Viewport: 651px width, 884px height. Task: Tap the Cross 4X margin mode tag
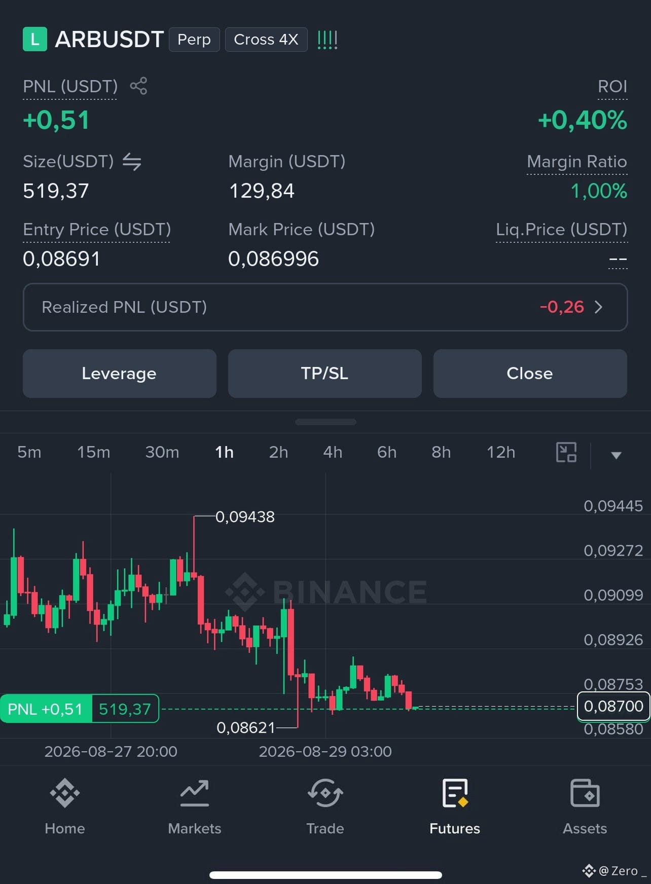click(x=266, y=40)
